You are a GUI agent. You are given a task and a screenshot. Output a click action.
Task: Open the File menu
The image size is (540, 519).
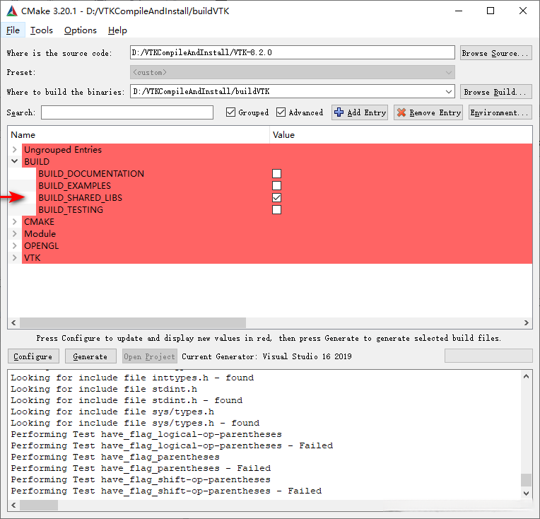(x=13, y=30)
